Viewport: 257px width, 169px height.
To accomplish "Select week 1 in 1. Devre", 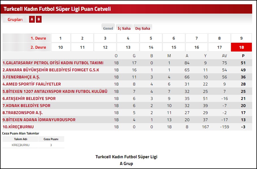I will [x=61, y=38].
